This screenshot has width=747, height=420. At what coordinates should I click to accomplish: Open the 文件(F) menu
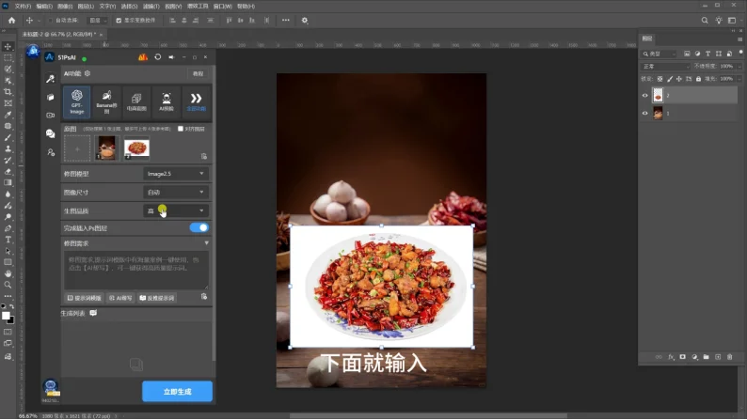23,7
